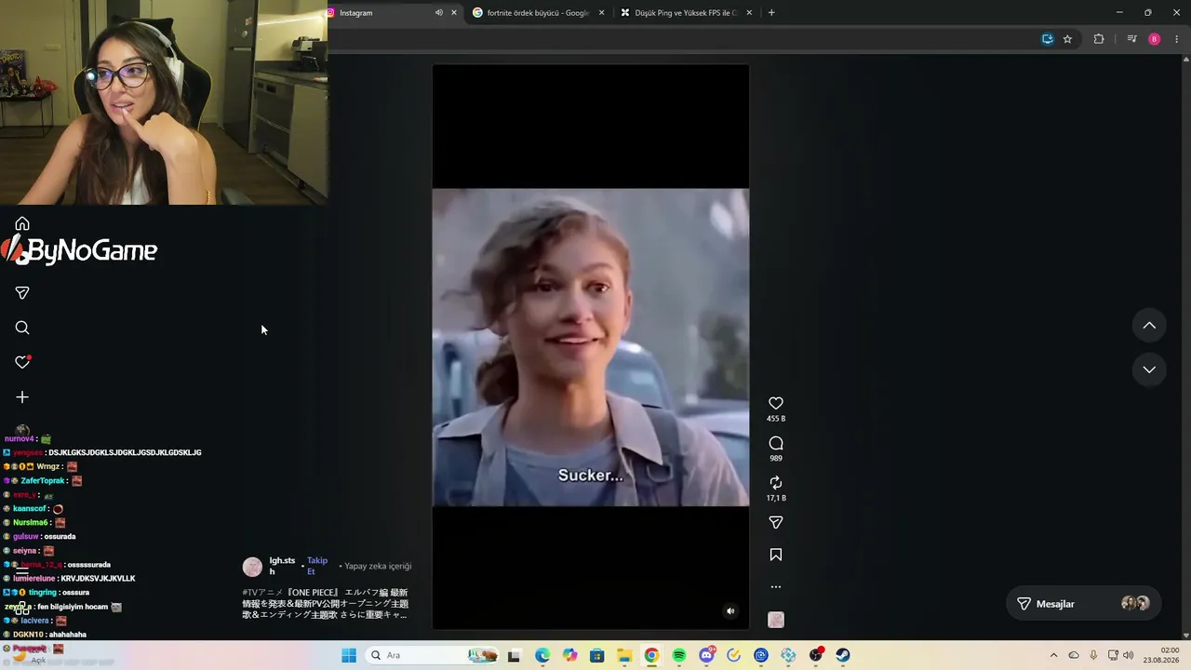Click the taskbar search box 'Ara'
Image resolution: width=1191 pixels, height=670 pixels.
(x=433, y=655)
